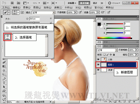Click the 363 brush preset thumbnail in options bar
This screenshot has height=104, width=140.
tap(14, 12)
